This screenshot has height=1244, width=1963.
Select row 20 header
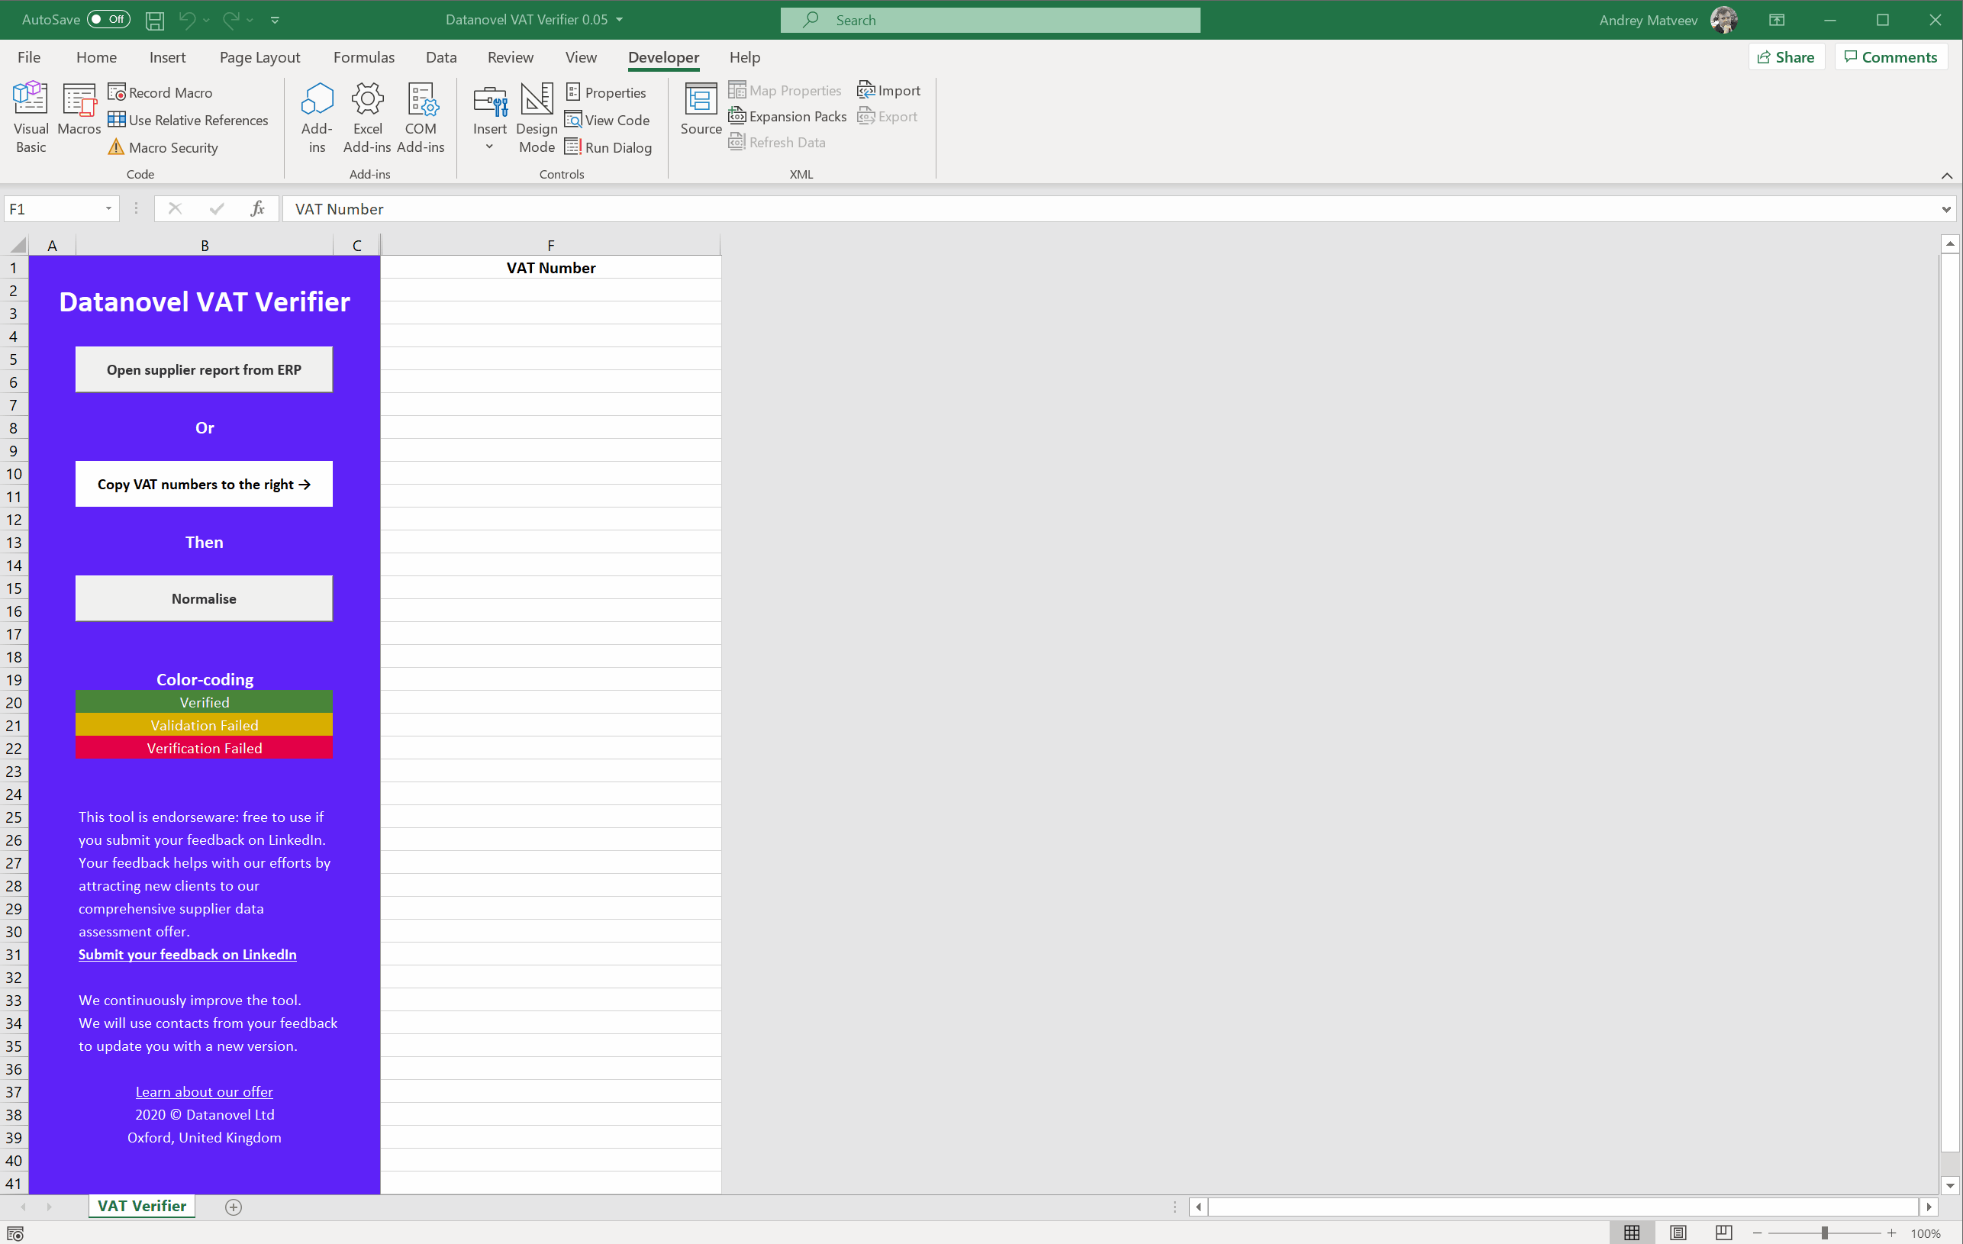pyautogui.click(x=14, y=702)
